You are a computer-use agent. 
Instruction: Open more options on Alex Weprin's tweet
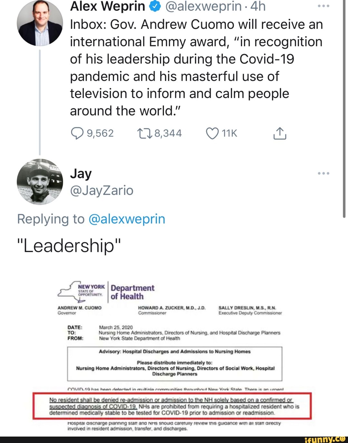[x=323, y=6]
